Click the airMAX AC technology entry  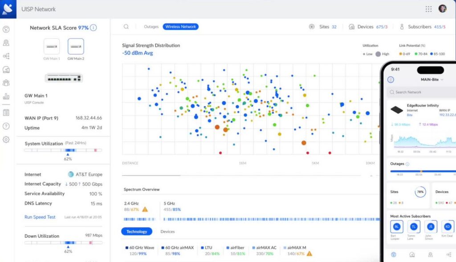[x=264, y=250]
